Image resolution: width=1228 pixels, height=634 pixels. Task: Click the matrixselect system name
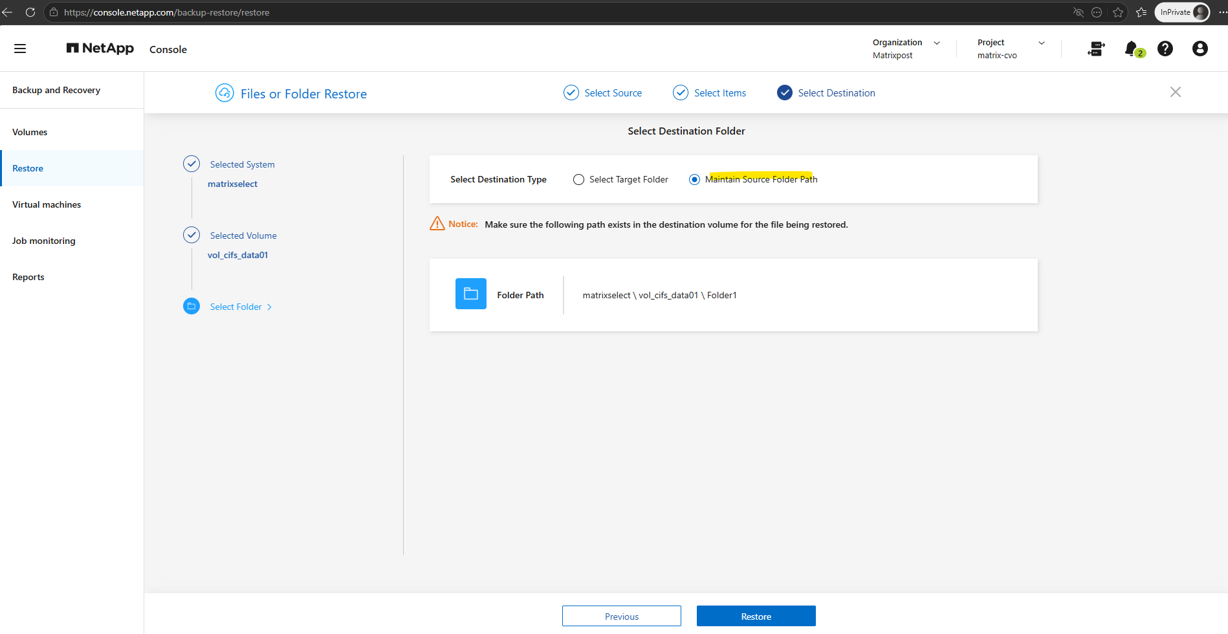[x=232, y=184]
